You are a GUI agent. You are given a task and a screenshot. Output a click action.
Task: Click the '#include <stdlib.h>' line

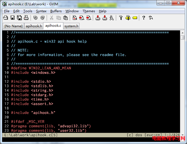click(32, 86)
